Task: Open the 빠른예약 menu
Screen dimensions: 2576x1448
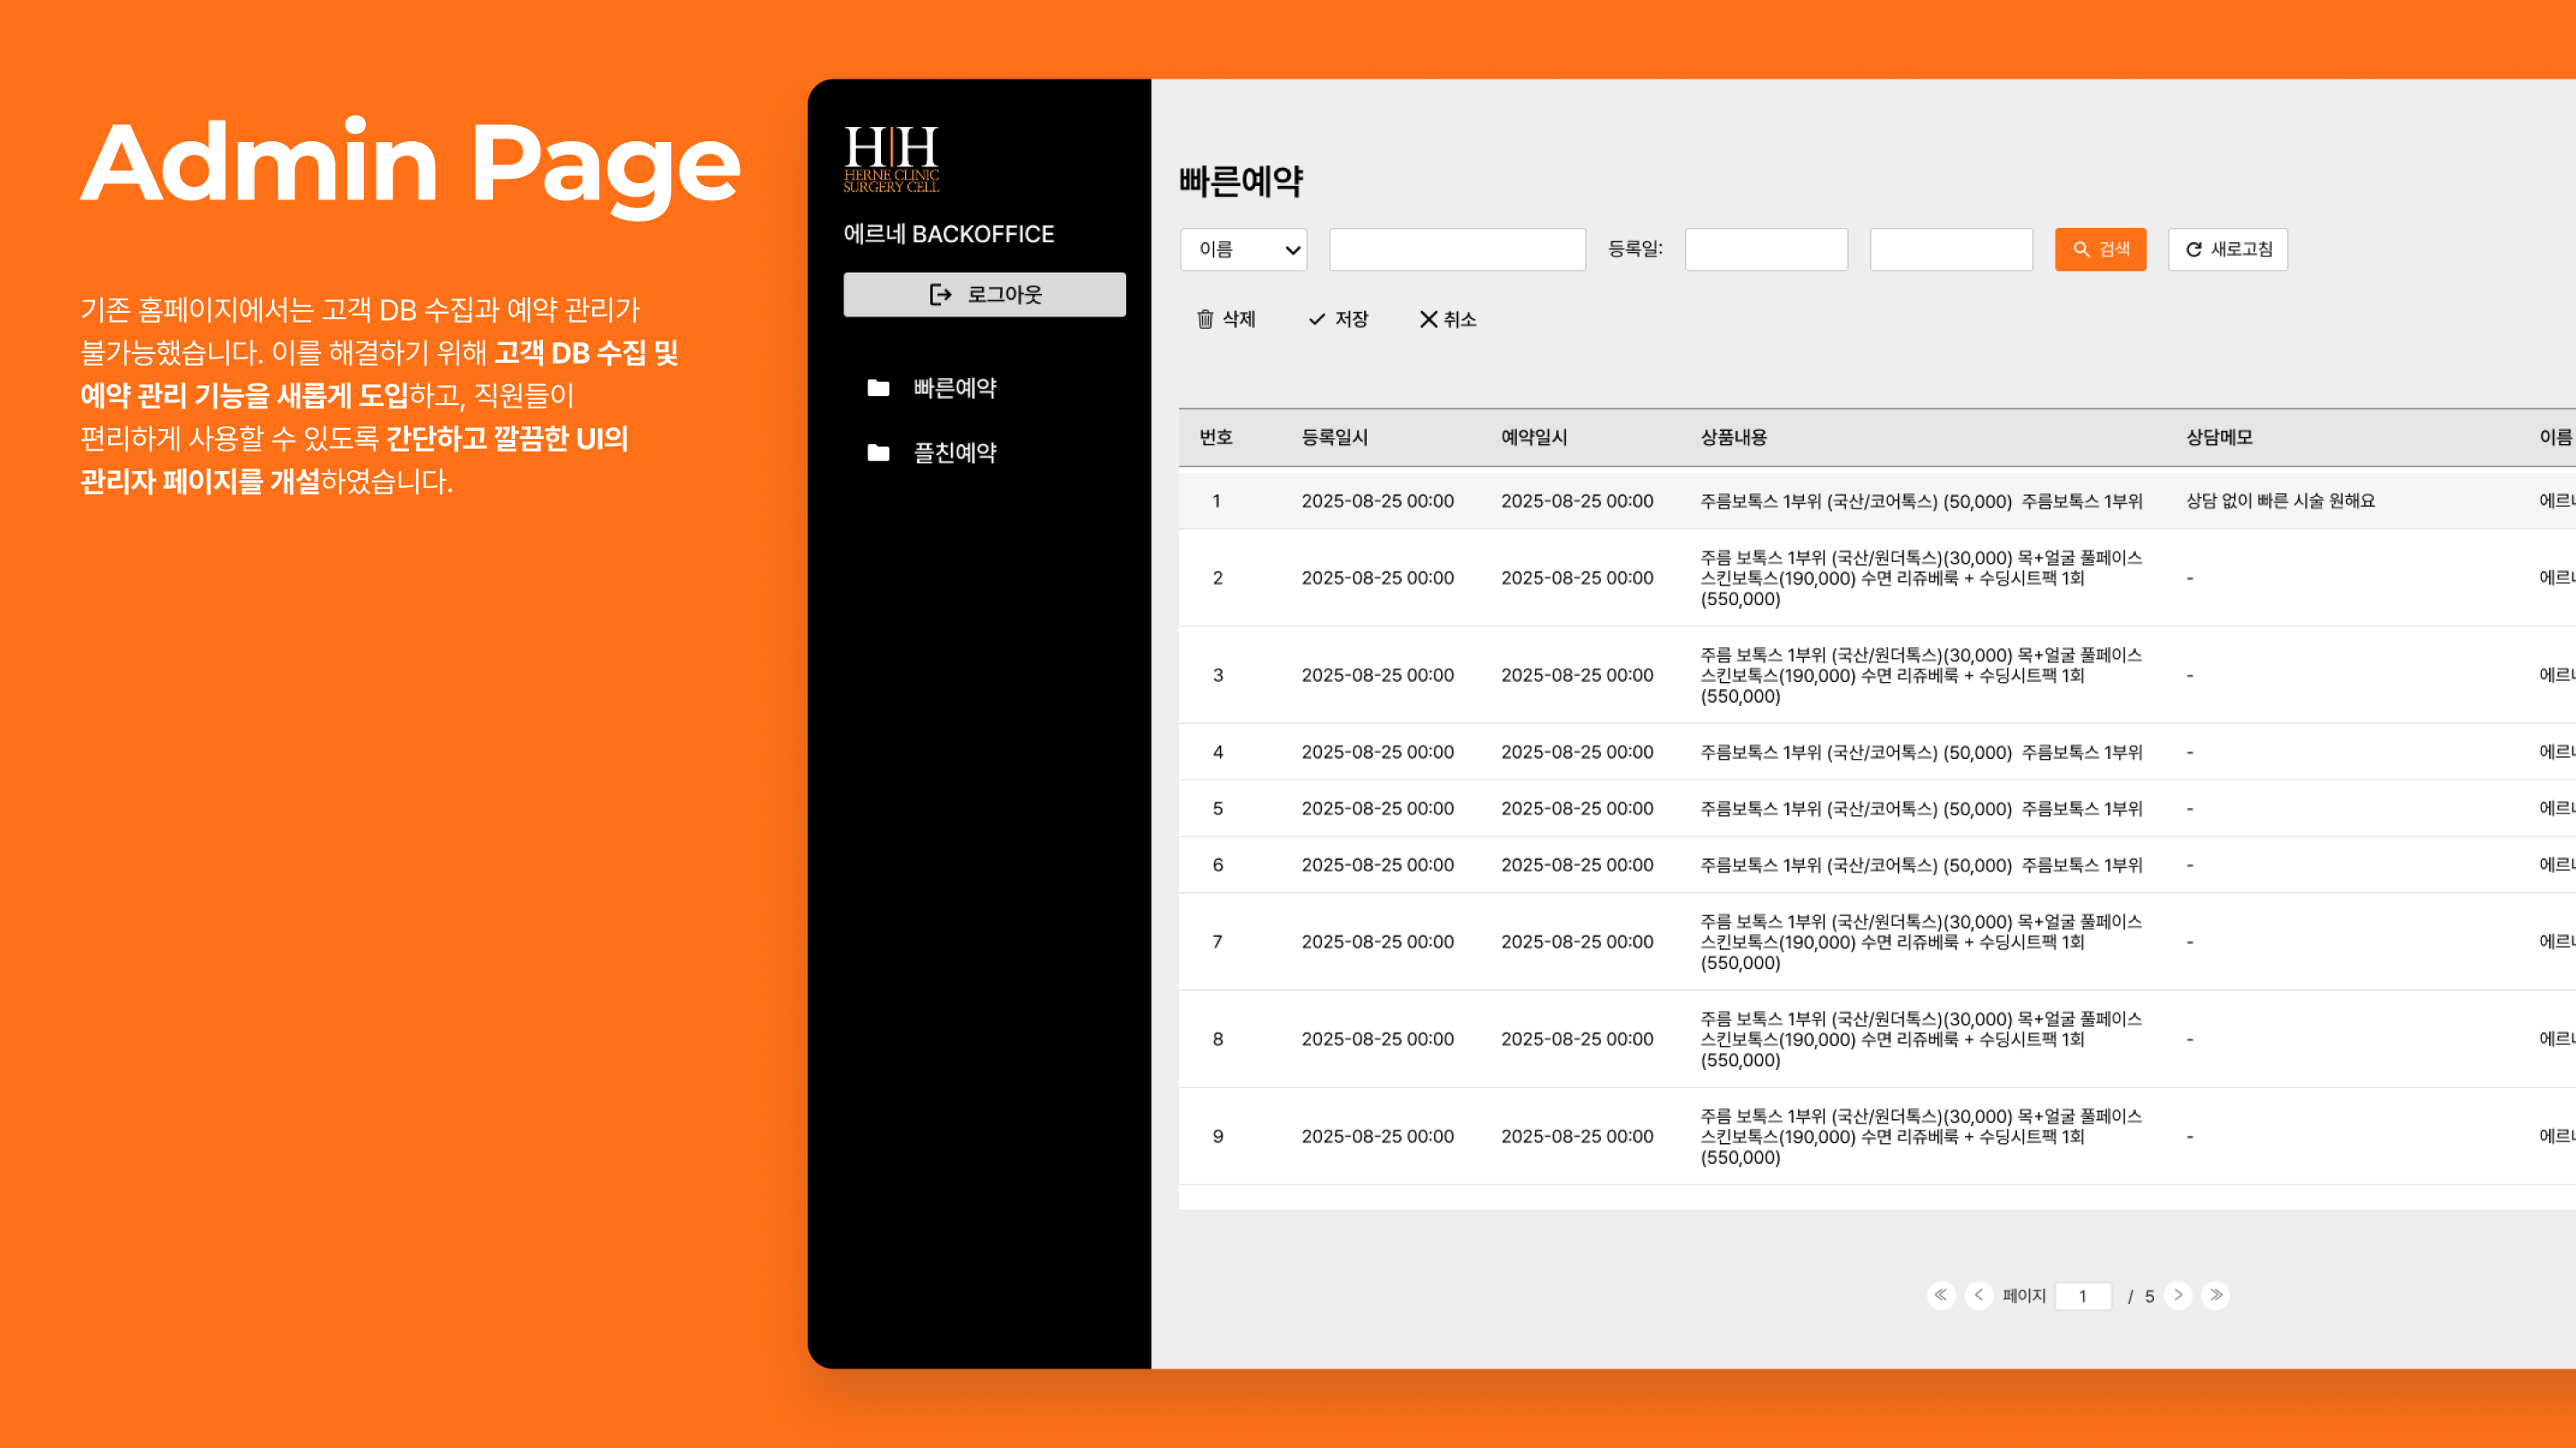Action: coord(954,388)
